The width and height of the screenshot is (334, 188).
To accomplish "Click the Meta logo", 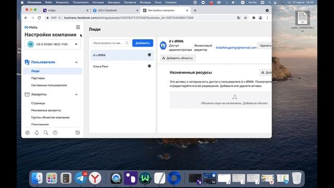I will tap(31, 27).
